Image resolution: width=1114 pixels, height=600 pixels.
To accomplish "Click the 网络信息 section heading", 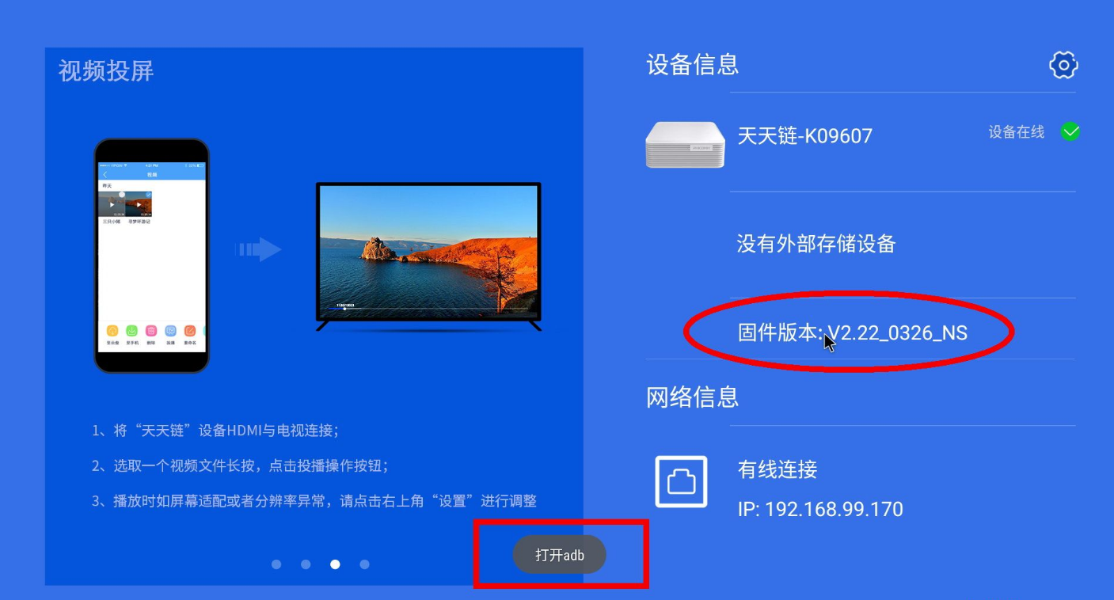I will click(693, 397).
